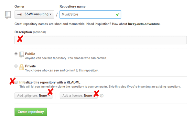Click the SSW logo in owner dropdown
Screen dimensions: 194x120
click(x=19, y=15)
